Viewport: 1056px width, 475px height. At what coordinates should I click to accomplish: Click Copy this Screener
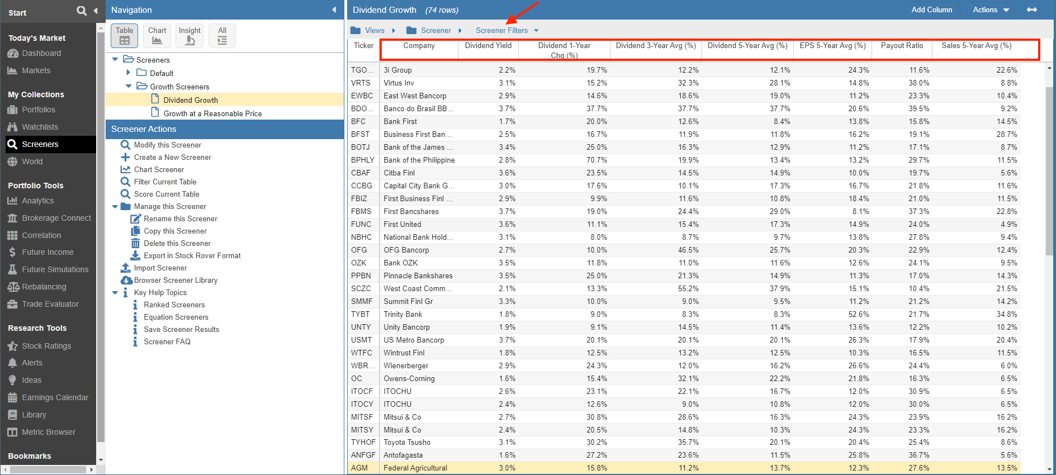[175, 231]
